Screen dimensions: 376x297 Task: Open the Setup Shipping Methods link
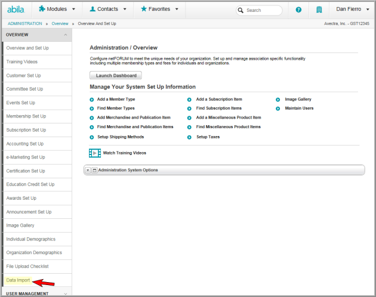point(121,137)
